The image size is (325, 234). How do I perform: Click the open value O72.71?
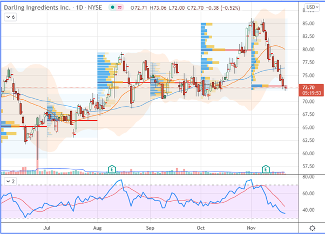click(139, 8)
